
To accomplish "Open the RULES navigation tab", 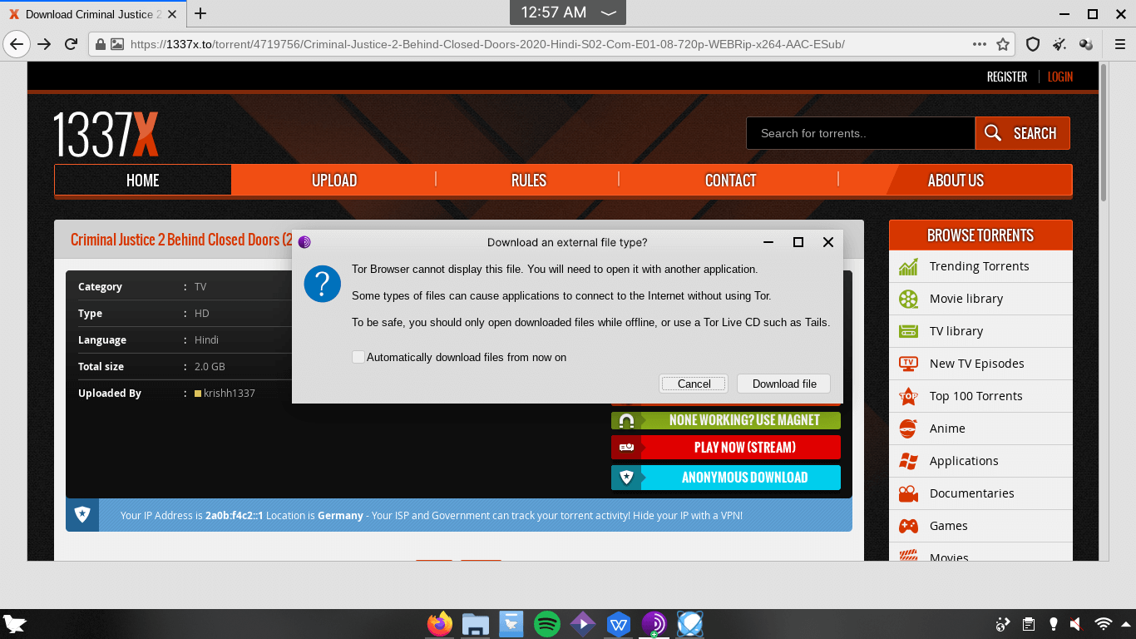I will click(x=529, y=180).
